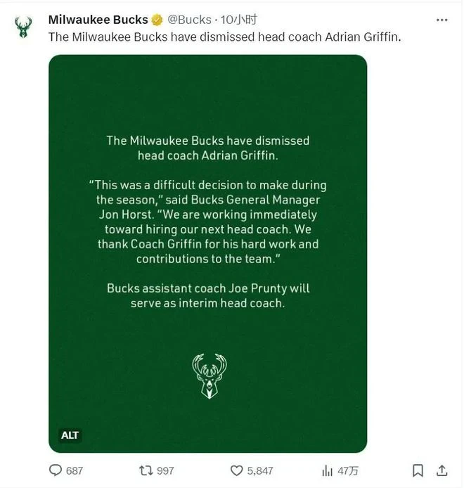The image size is (464, 488).
Task: Click the 687 replies count
Action: pos(75,470)
